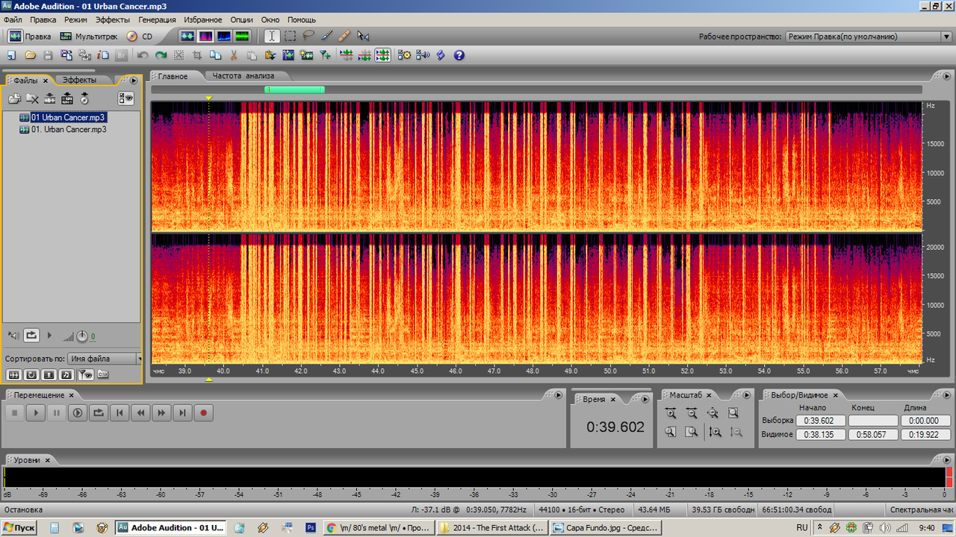The width and height of the screenshot is (956, 537).
Task: Open the Эффекты menu
Action: click(112, 19)
